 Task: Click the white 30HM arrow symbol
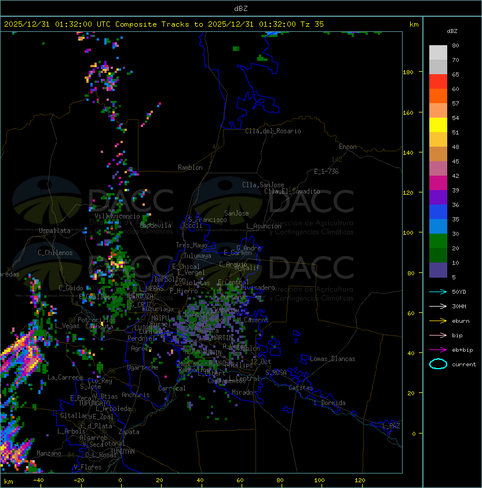438,306
